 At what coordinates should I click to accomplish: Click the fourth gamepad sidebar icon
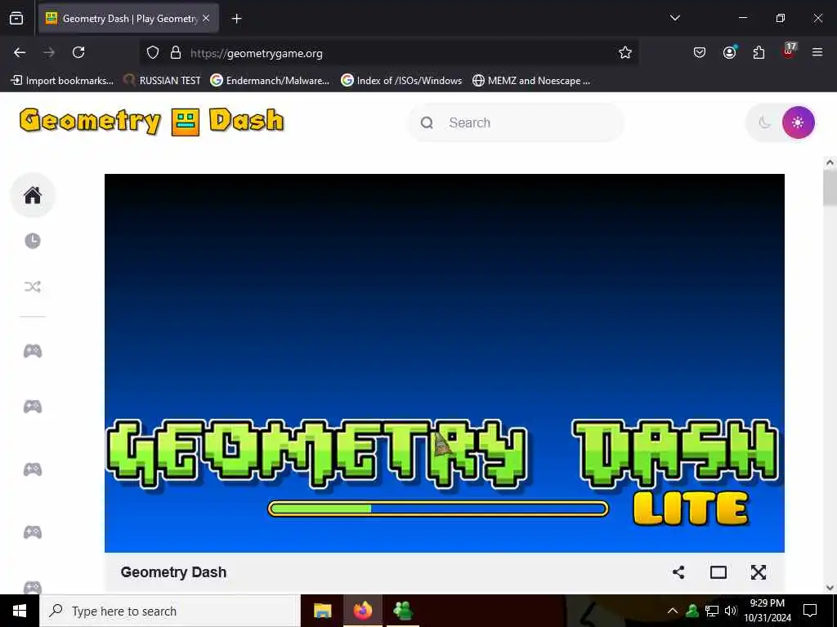click(33, 532)
